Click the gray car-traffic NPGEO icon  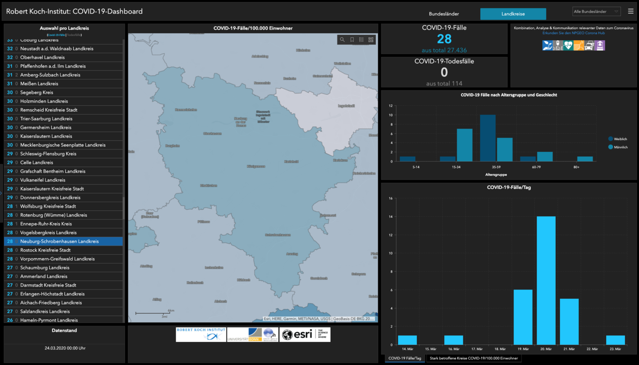tap(590, 45)
